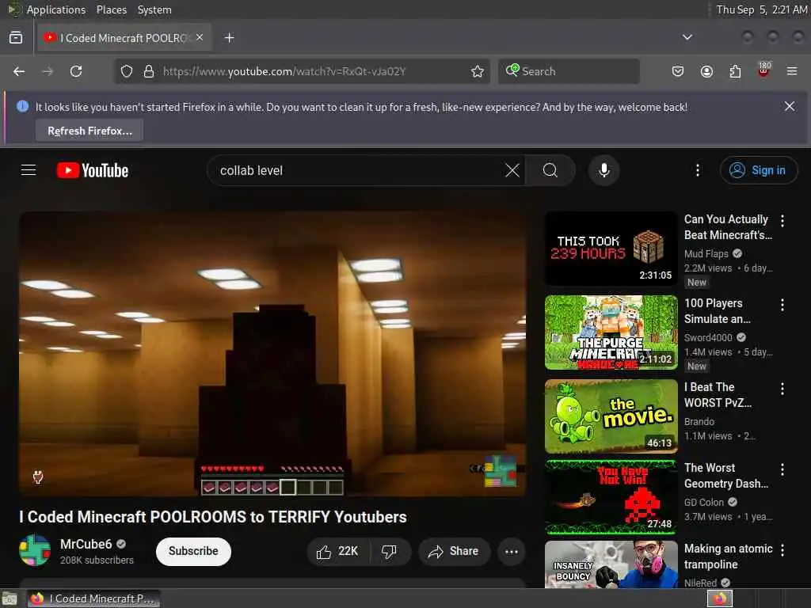Click the channel watermark in the video corner
This screenshot has width=811, height=608.
(x=501, y=470)
